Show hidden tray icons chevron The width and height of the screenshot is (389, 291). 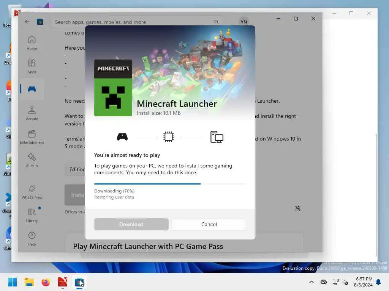pos(312,282)
